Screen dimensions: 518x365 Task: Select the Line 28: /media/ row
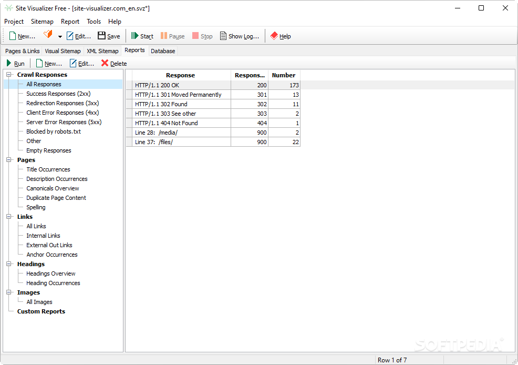(x=213, y=133)
